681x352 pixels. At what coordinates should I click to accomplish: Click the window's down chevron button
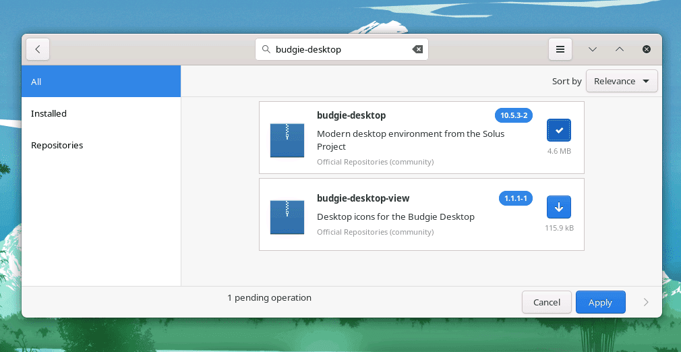coord(593,49)
